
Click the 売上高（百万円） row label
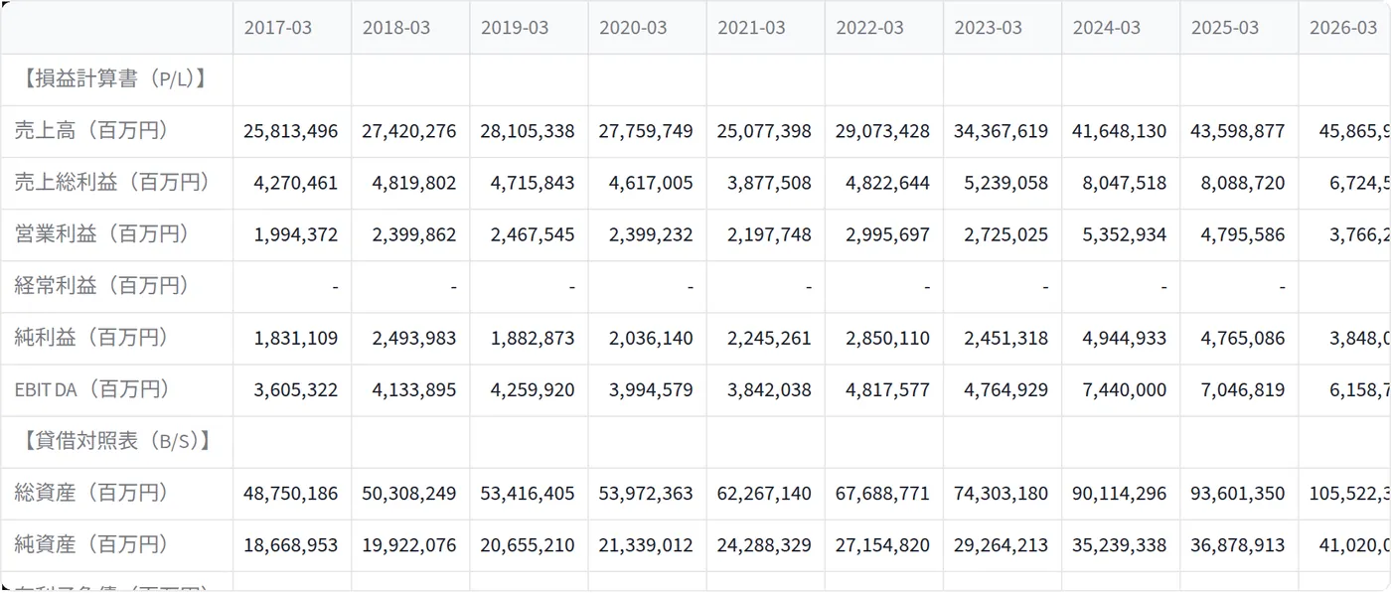(x=91, y=131)
